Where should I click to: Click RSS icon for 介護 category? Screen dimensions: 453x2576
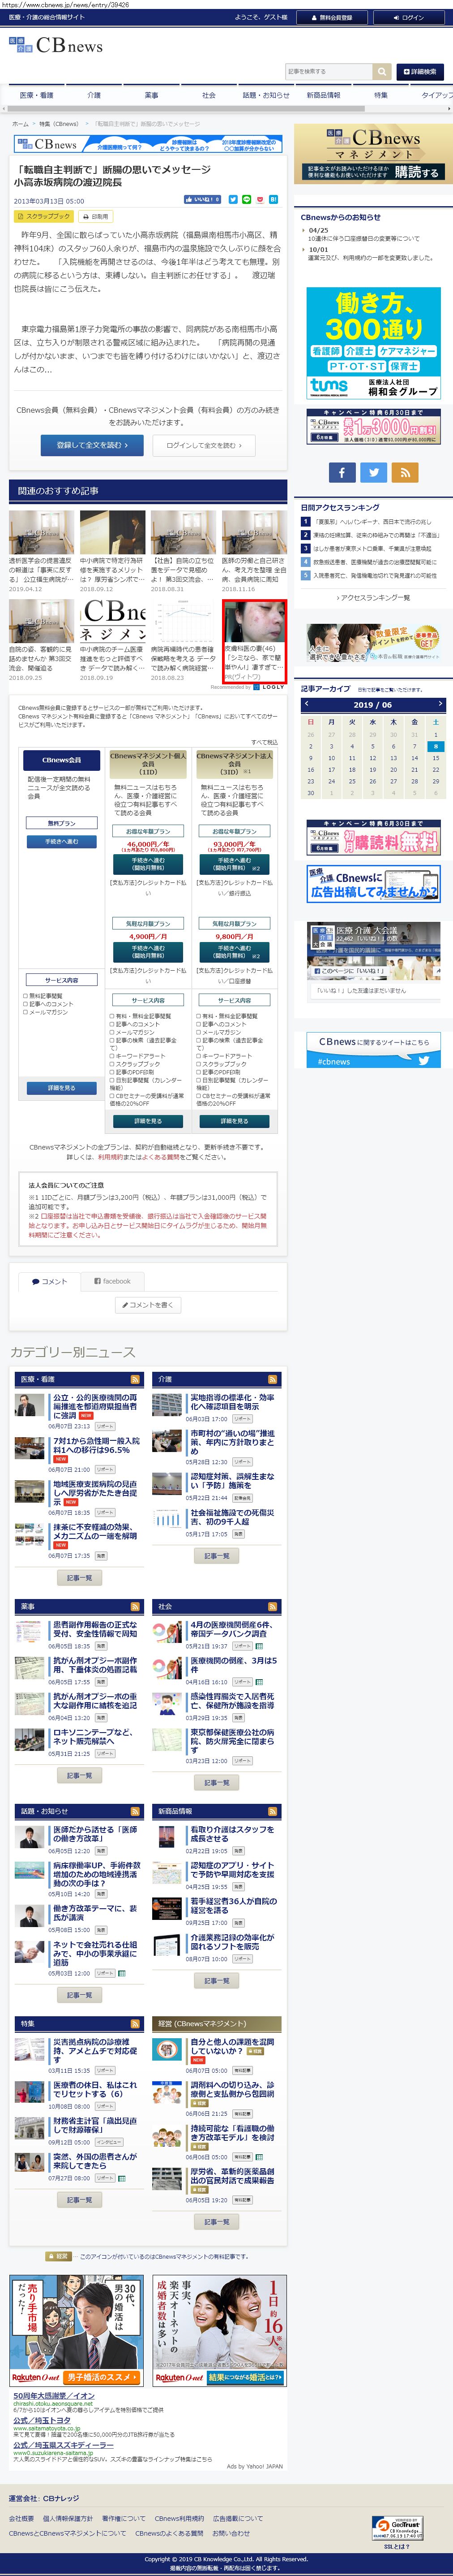[x=273, y=1379]
